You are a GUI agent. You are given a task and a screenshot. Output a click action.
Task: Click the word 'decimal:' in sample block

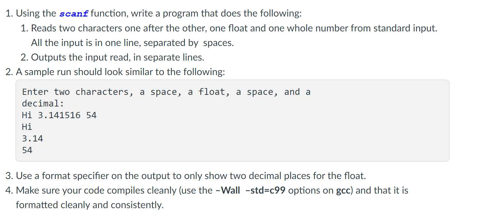point(43,104)
